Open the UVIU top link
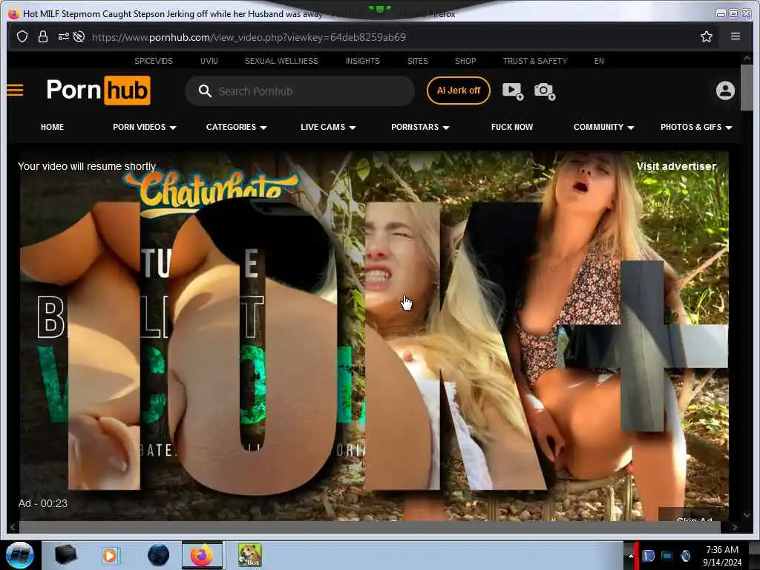Viewport: 760px width, 570px height. point(209,61)
